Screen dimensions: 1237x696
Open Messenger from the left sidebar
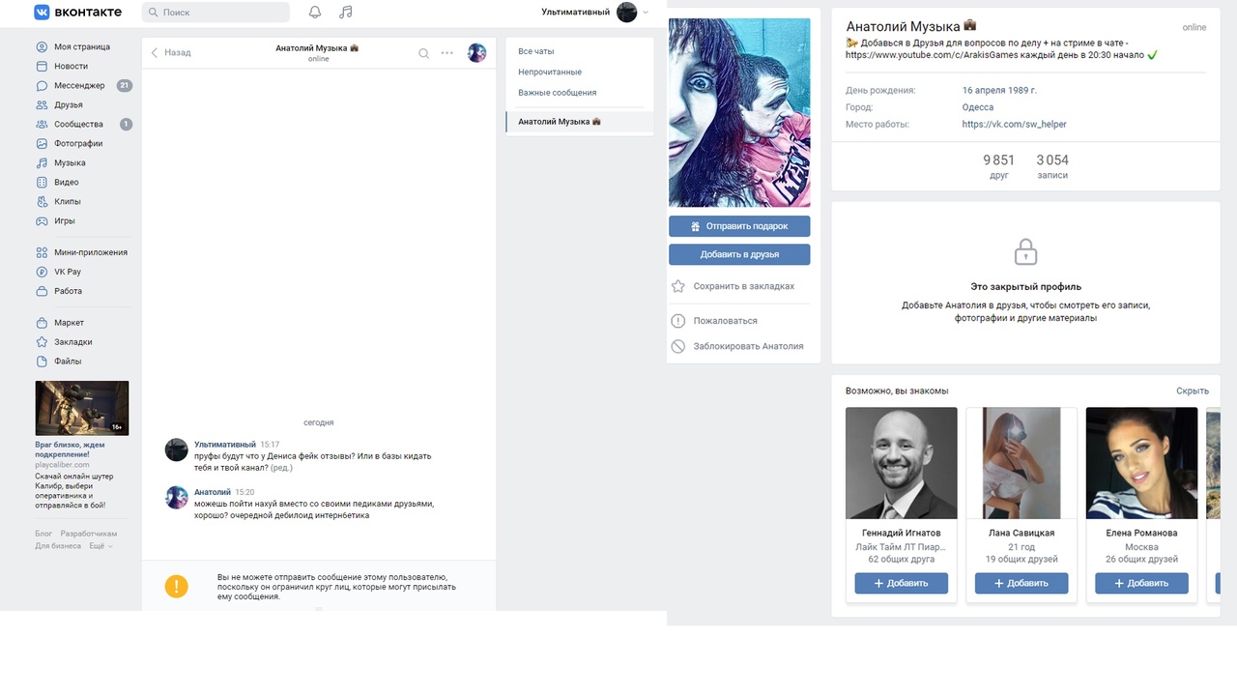coord(79,85)
